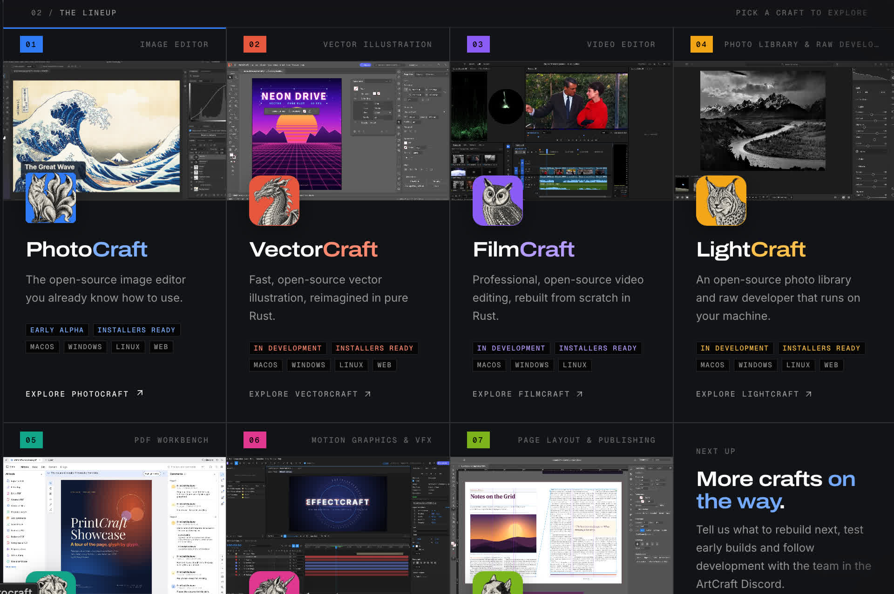Click the More crafts on the way heading
The width and height of the screenshot is (894, 594).
click(x=776, y=490)
